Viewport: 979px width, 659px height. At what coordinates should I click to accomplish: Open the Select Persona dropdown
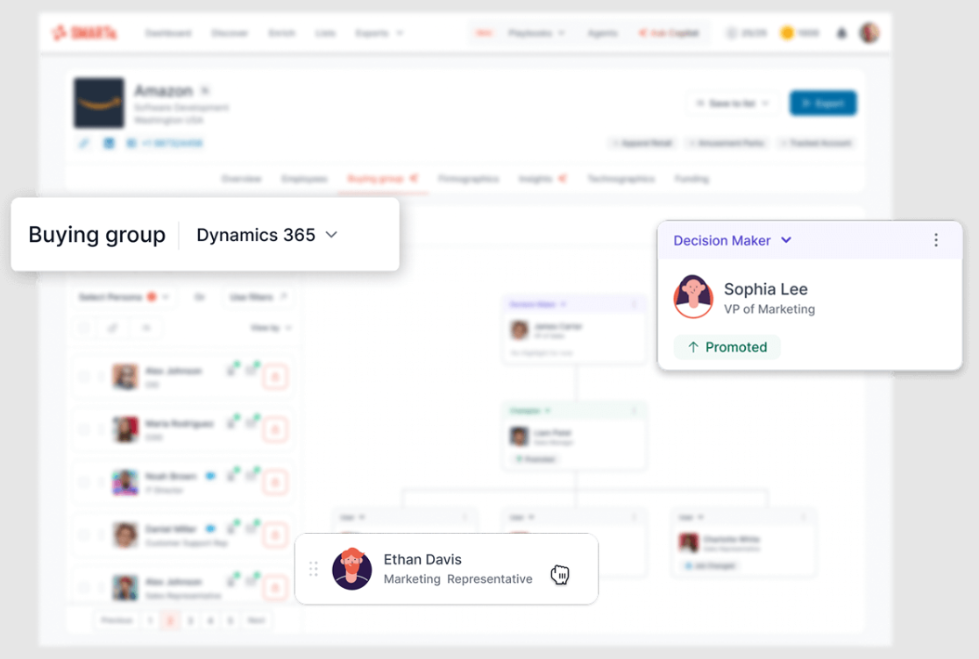pyautogui.click(x=123, y=297)
